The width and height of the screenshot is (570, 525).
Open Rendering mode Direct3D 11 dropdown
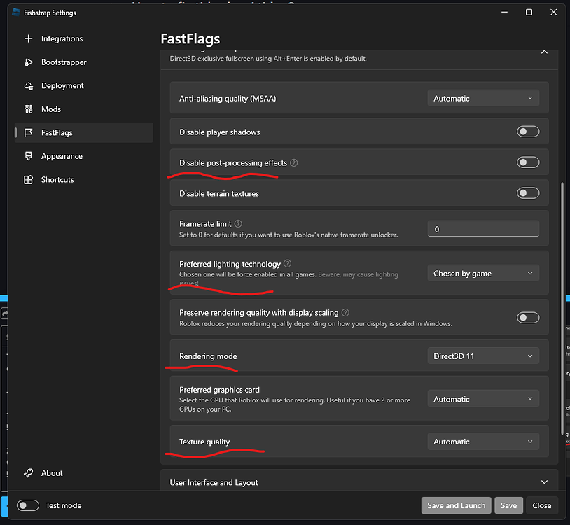tap(483, 356)
